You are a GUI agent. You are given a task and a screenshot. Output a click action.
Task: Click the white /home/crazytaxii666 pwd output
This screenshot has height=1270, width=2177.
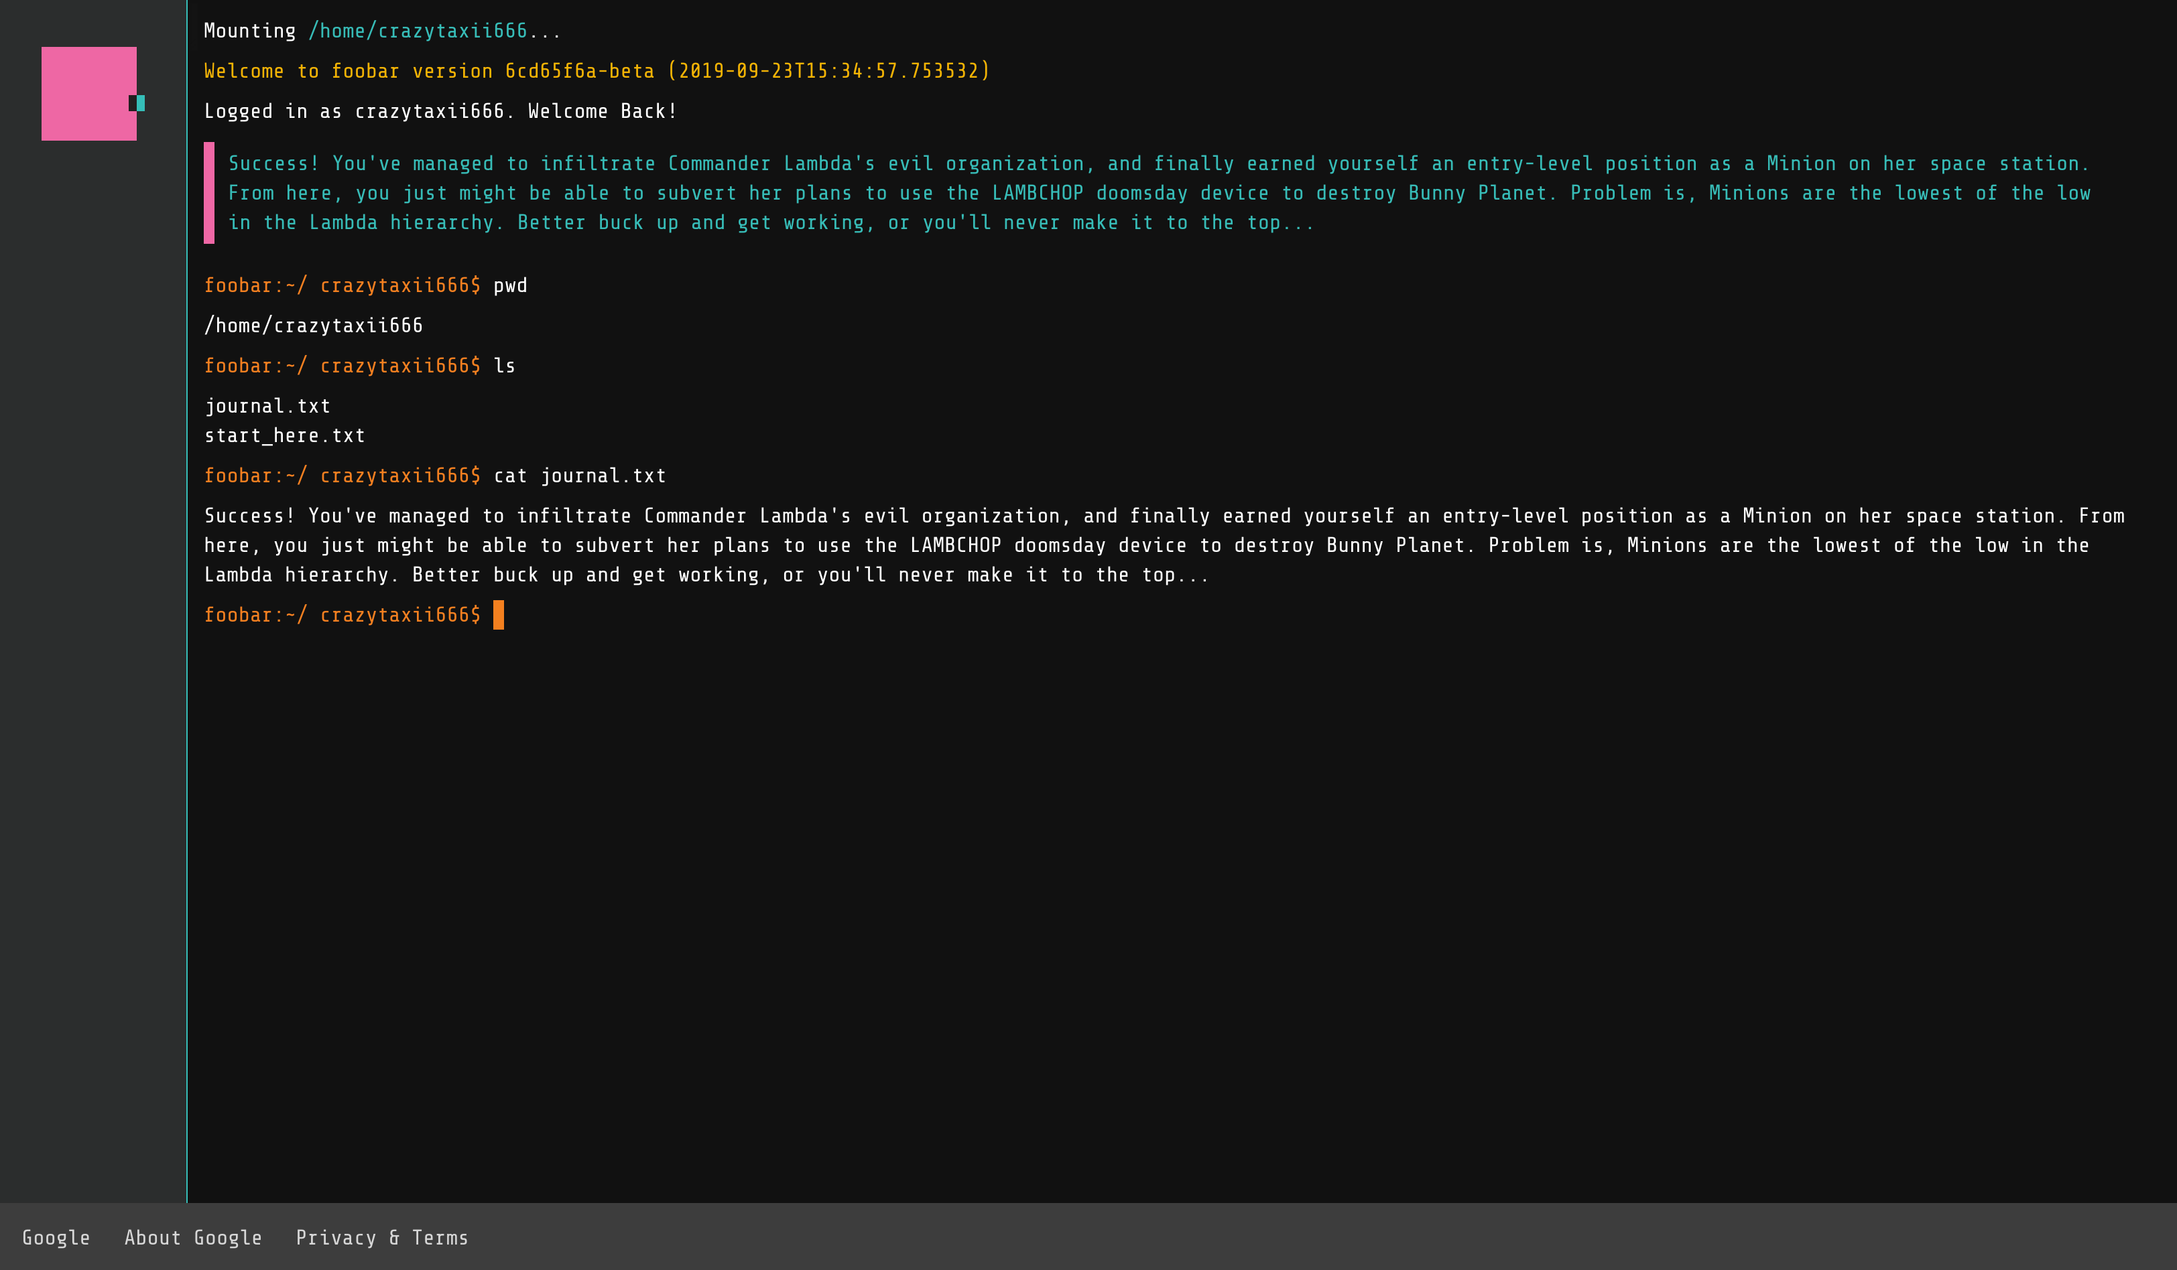(x=314, y=326)
